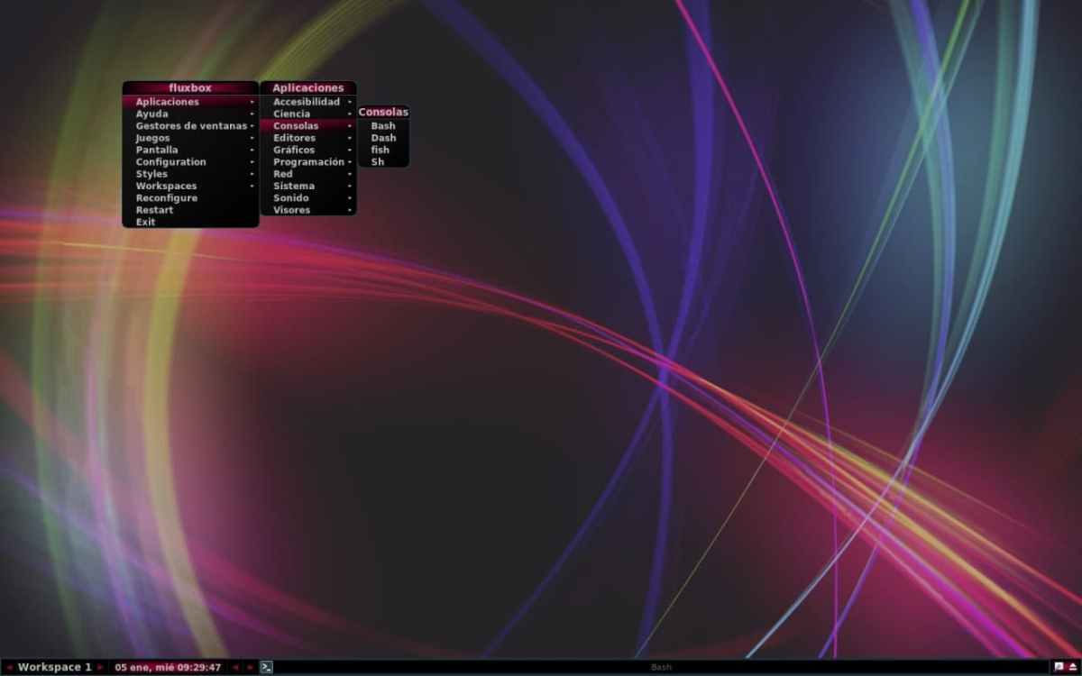Screen dimensions: 1082x676
Task: Go to next workspace with right arrow
Action: 100,667
